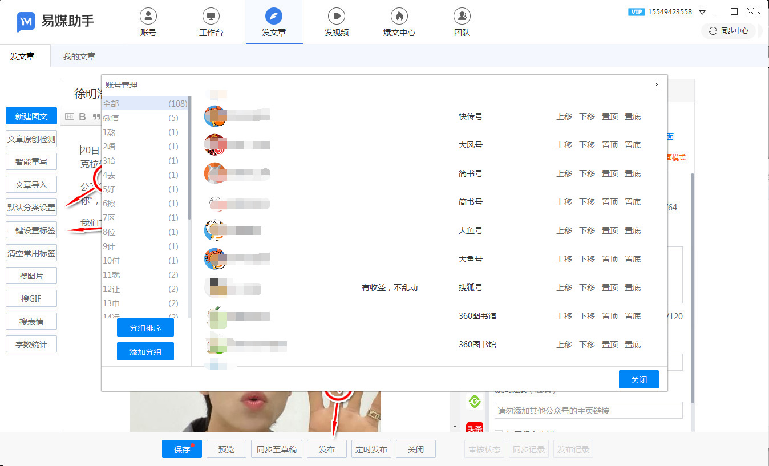This screenshot has width=769, height=466.
Task: Toggle bold formatting in editor toolbar
Action: coord(82,117)
